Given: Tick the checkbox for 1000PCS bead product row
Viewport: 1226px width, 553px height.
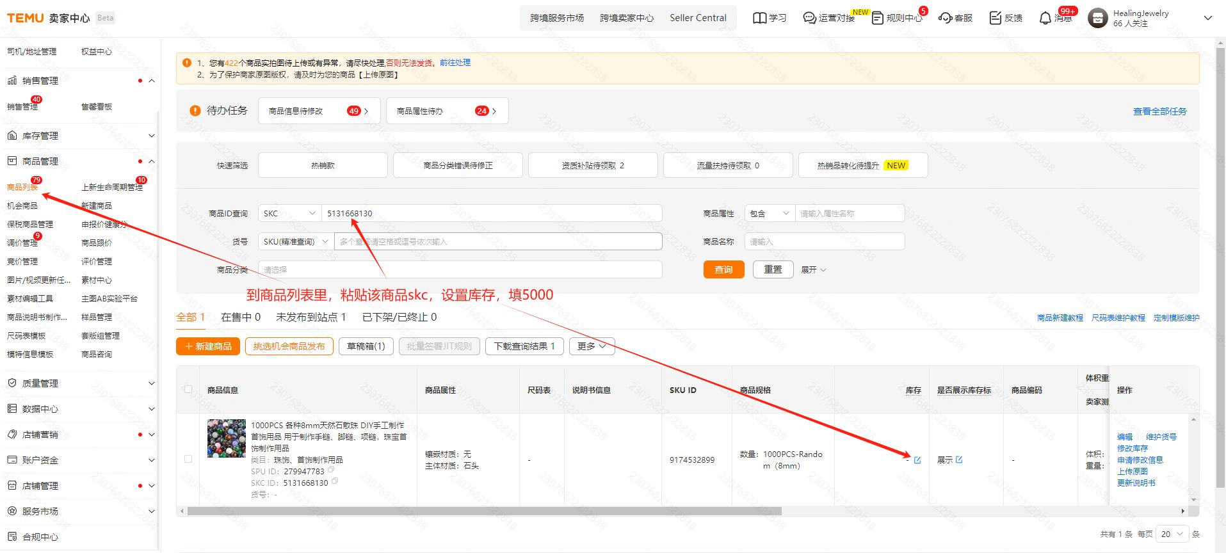Looking at the screenshot, I should tap(188, 459).
